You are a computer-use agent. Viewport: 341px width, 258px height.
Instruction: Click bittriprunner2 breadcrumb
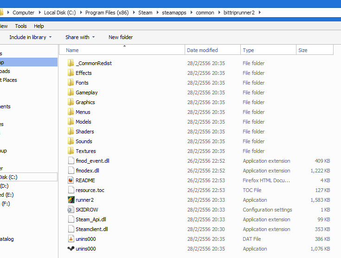click(x=239, y=13)
